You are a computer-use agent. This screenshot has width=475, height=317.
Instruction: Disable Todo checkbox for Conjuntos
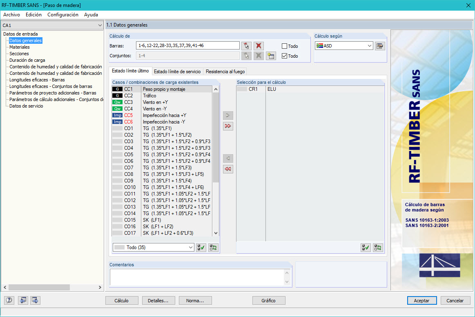tap(284, 56)
